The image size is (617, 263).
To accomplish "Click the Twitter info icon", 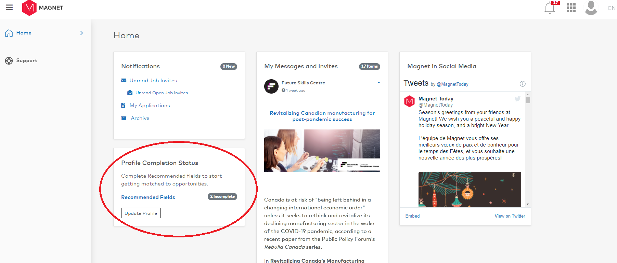I will pos(523,84).
